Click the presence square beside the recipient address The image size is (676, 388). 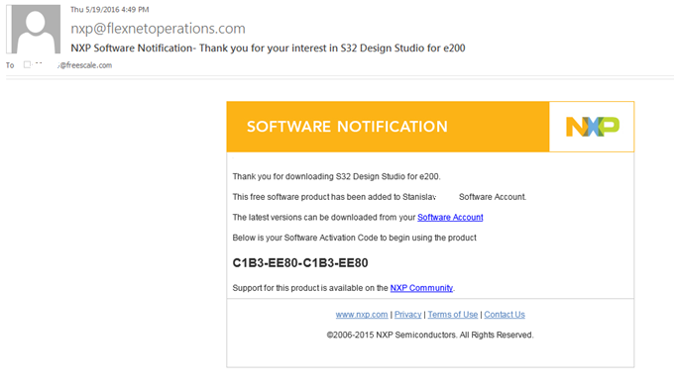(27, 64)
